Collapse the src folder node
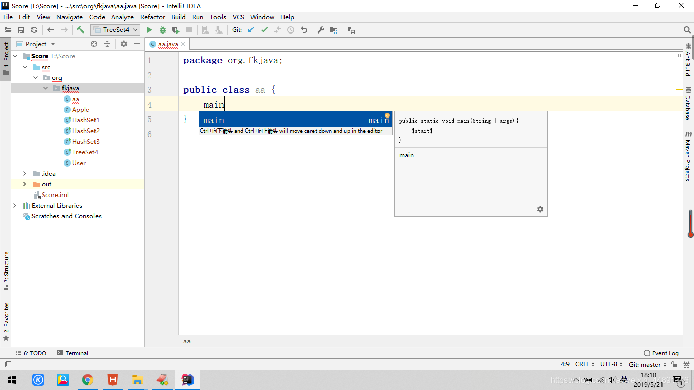694x390 pixels. 25,67
